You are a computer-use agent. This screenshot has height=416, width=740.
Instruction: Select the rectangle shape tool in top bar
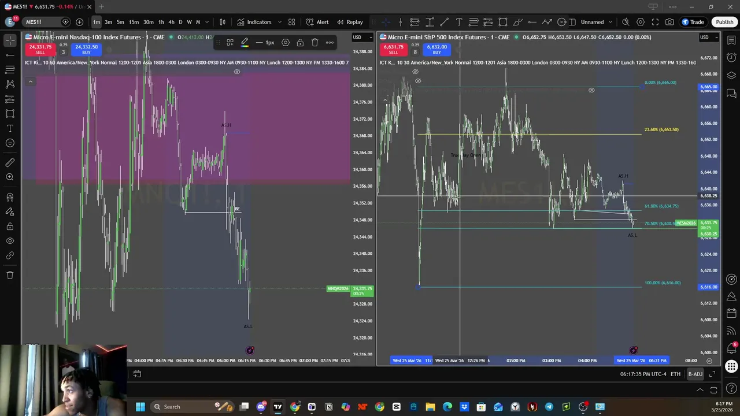pyautogui.click(x=503, y=22)
